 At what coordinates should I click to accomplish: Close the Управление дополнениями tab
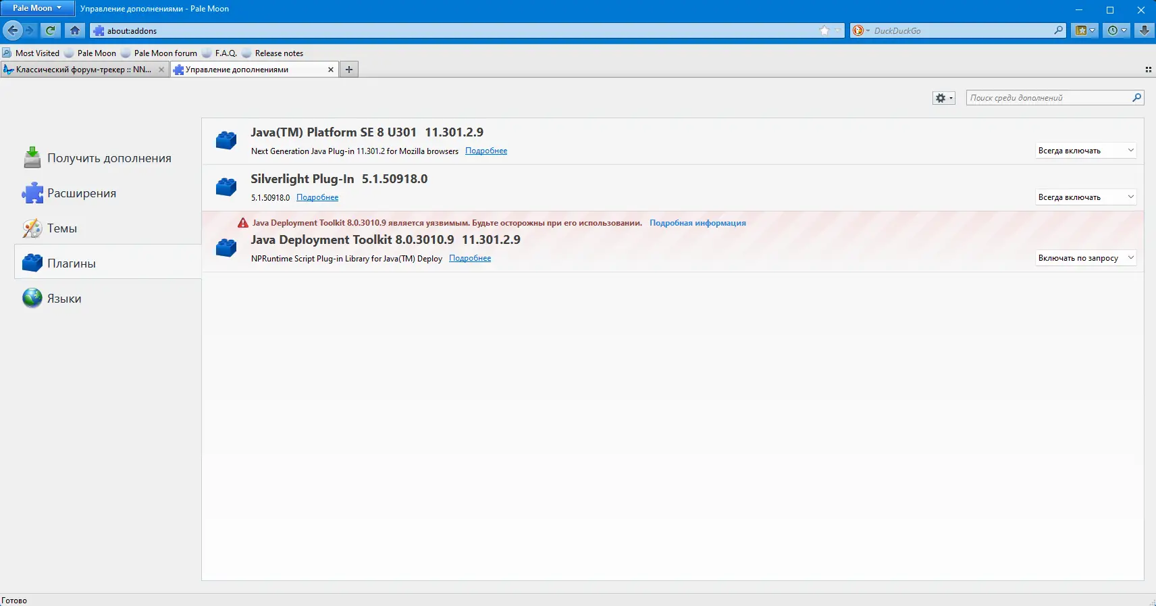tap(331, 70)
